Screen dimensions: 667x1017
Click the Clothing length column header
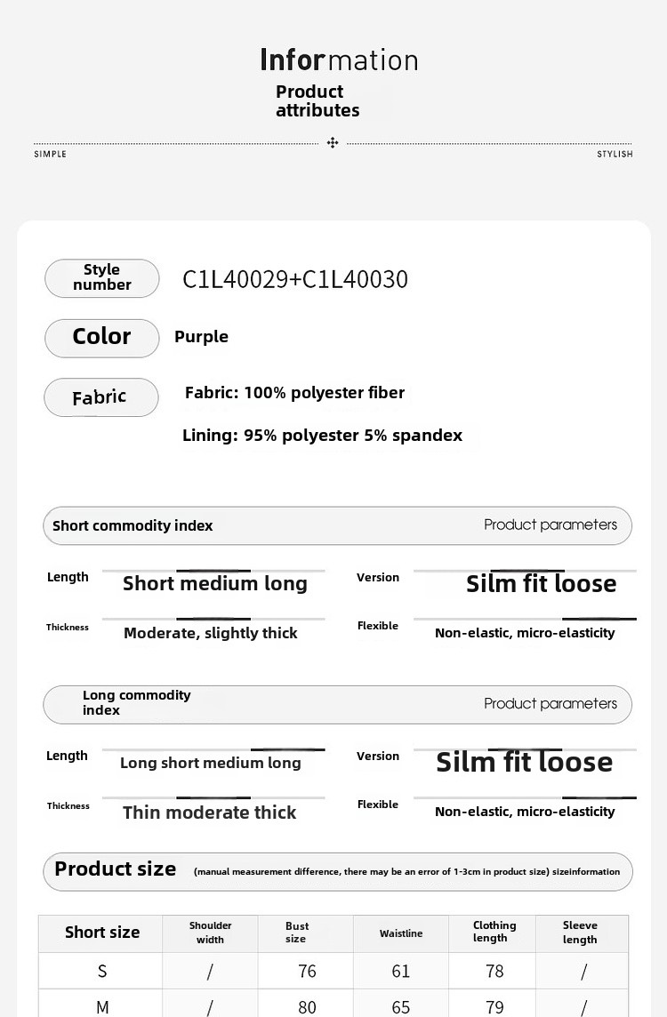click(494, 933)
